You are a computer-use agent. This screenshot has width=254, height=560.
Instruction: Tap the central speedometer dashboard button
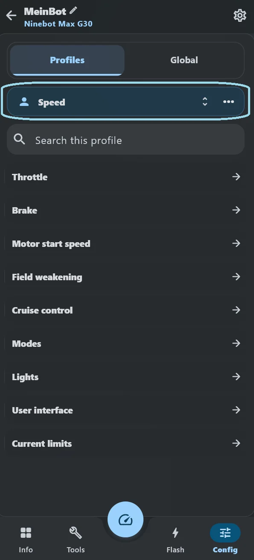126,519
